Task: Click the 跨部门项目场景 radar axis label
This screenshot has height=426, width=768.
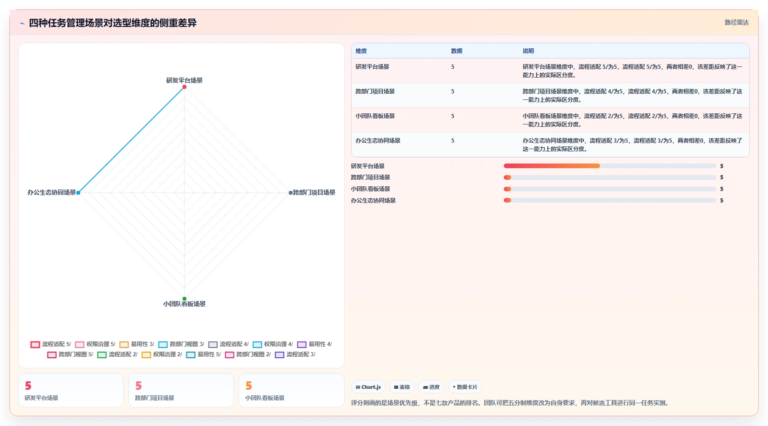Action: coord(314,192)
